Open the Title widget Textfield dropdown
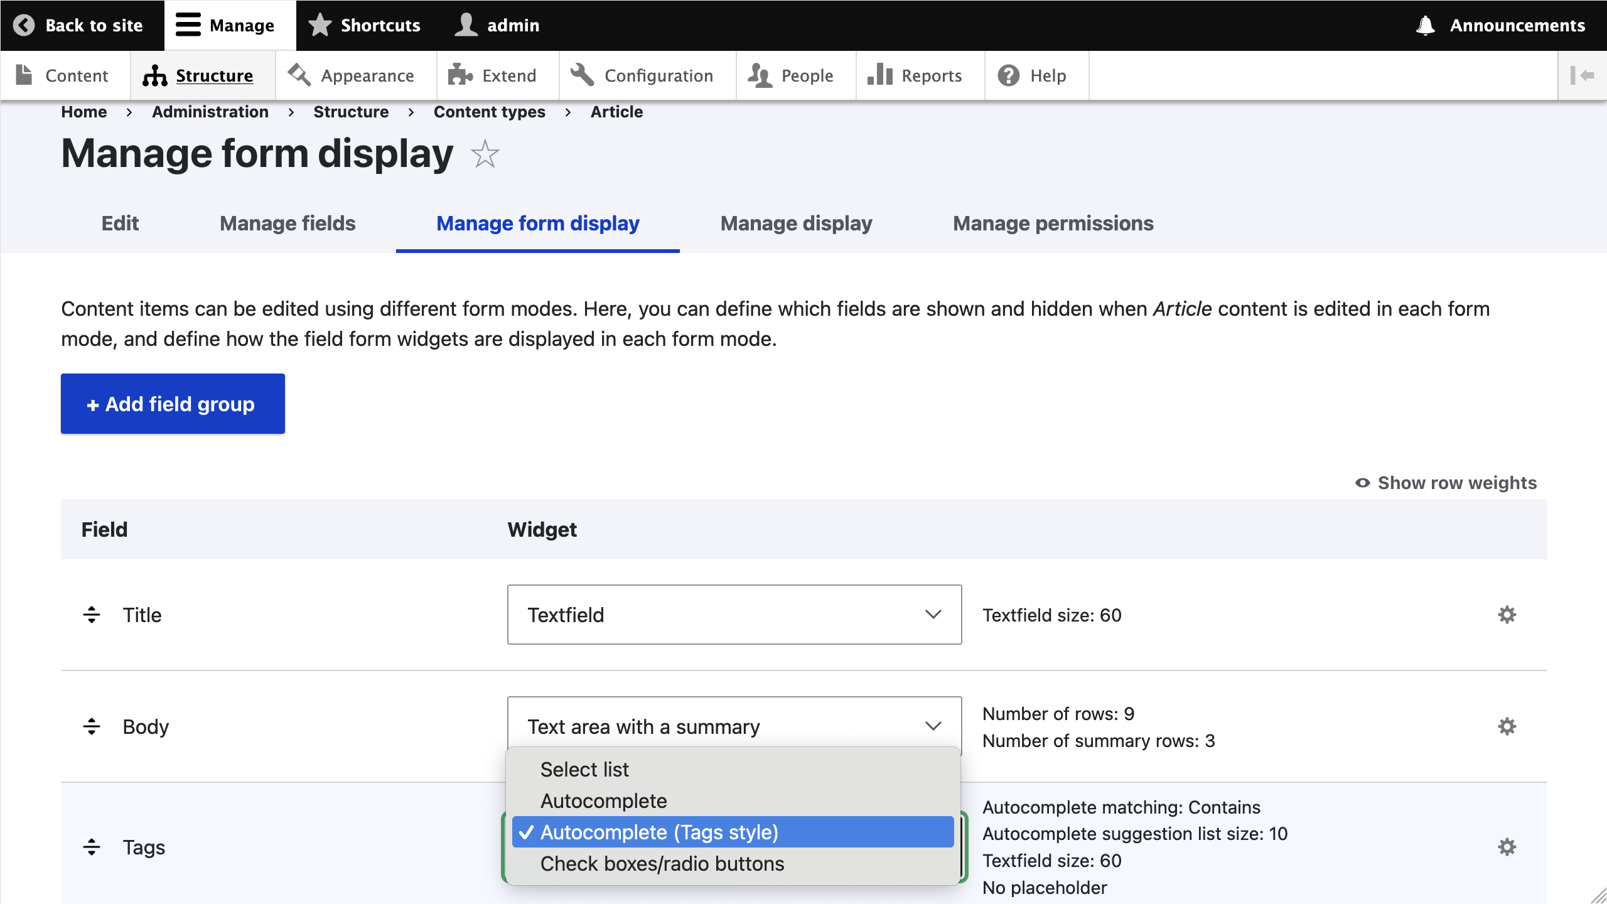Image resolution: width=1607 pixels, height=904 pixels. pyautogui.click(x=734, y=615)
